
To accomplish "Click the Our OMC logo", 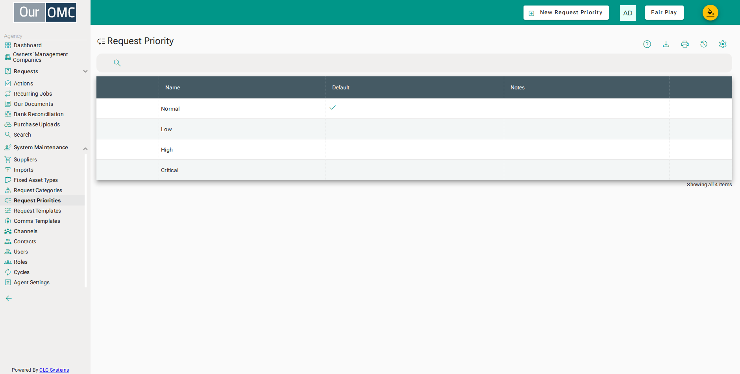I will (x=45, y=12).
